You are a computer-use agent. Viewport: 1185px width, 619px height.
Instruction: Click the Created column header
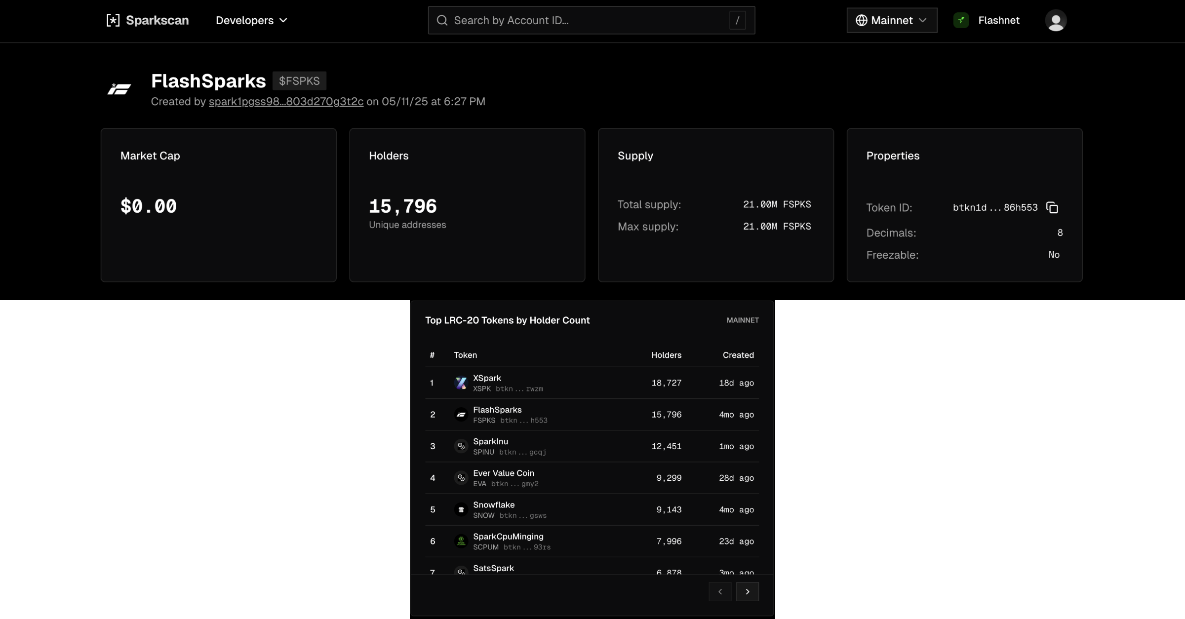tap(738, 355)
